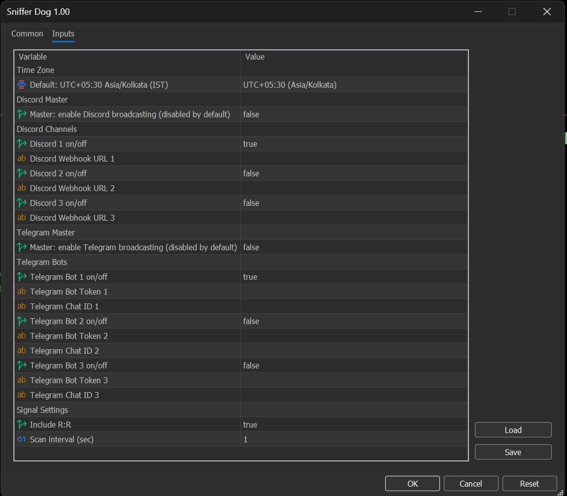This screenshot has height=496, width=567.
Task: Select the Discord Channels group row
Action: (241, 129)
